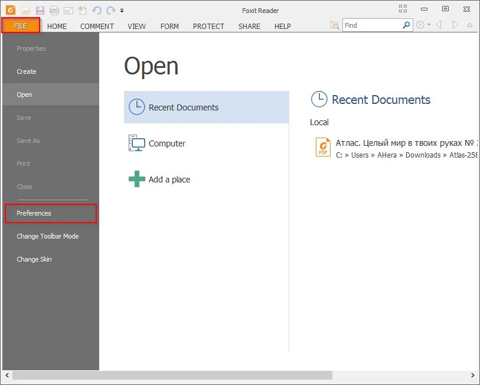
Task: Click Add a place option
Action: 206,179
